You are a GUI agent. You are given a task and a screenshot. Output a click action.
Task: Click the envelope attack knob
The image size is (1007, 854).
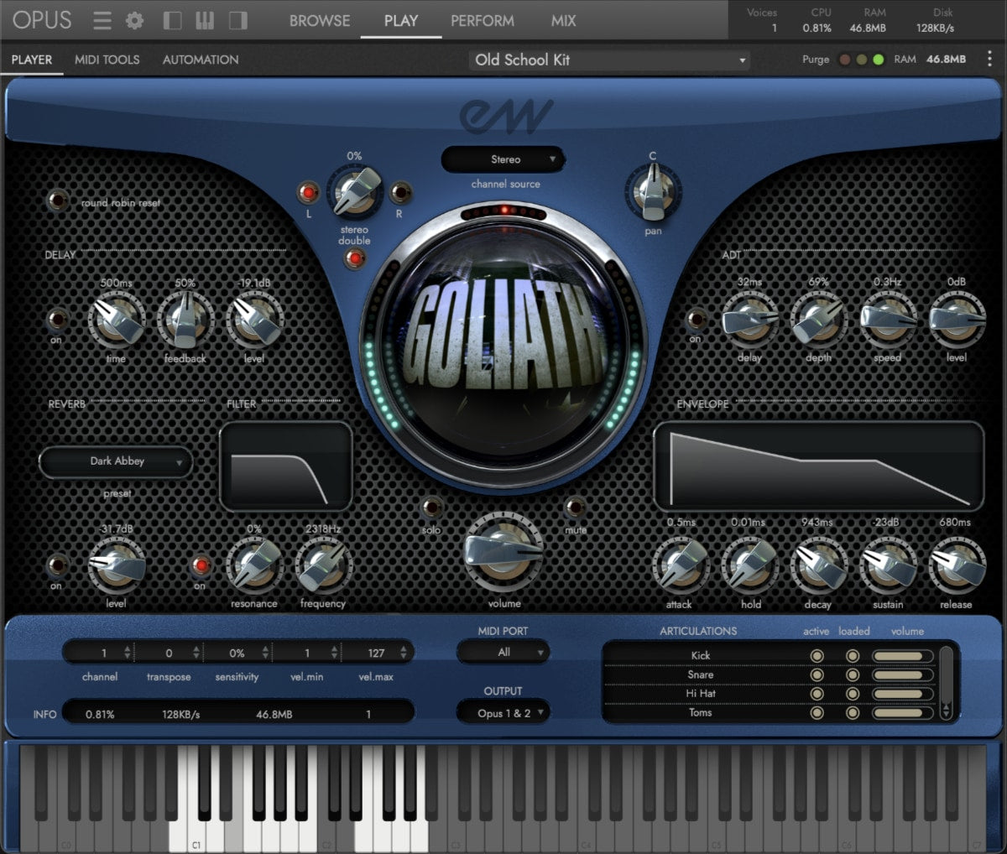pos(681,565)
